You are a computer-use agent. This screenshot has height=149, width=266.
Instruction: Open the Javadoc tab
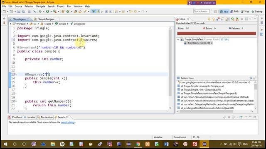coord(30,117)
